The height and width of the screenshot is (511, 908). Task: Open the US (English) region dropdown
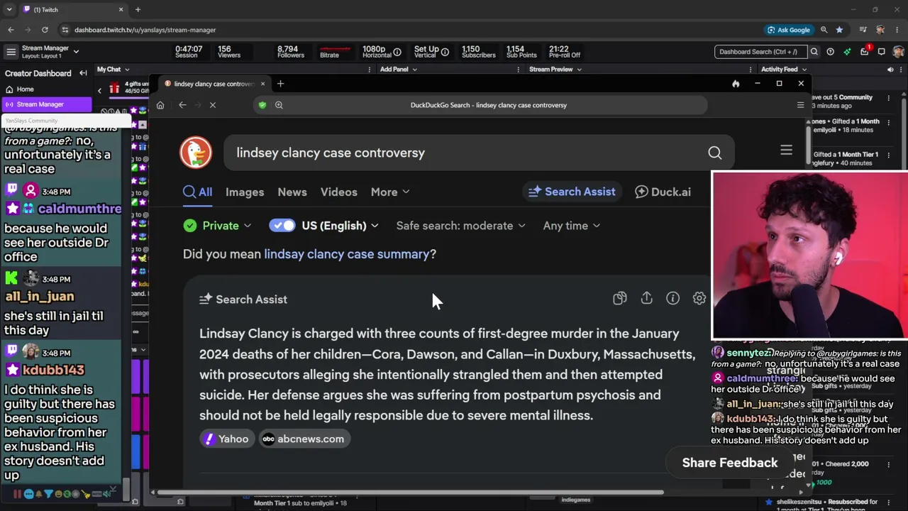(340, 226)
